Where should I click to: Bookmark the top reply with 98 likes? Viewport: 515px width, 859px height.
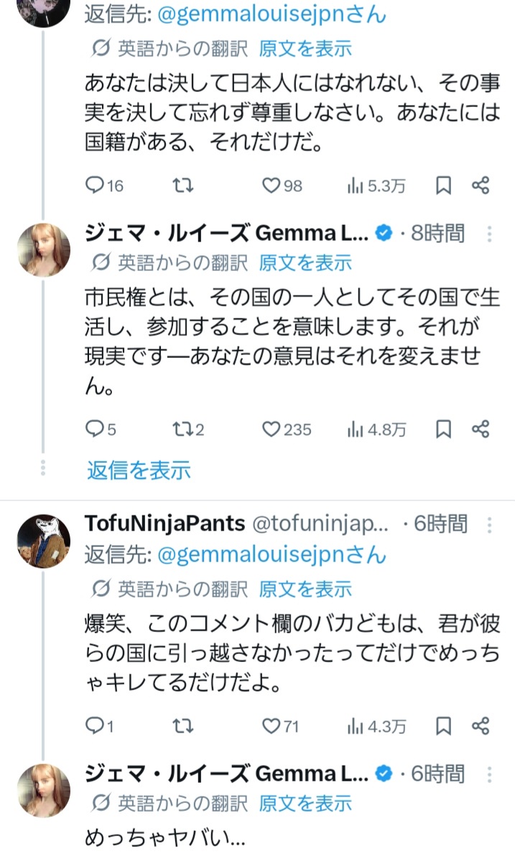coord(444,185)
